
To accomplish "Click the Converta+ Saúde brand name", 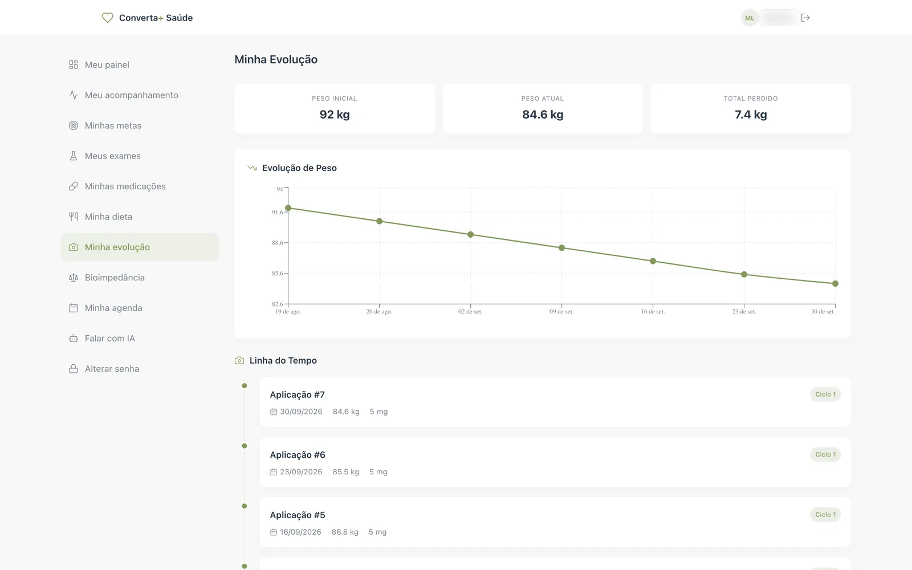I will [x=156, y=18].
